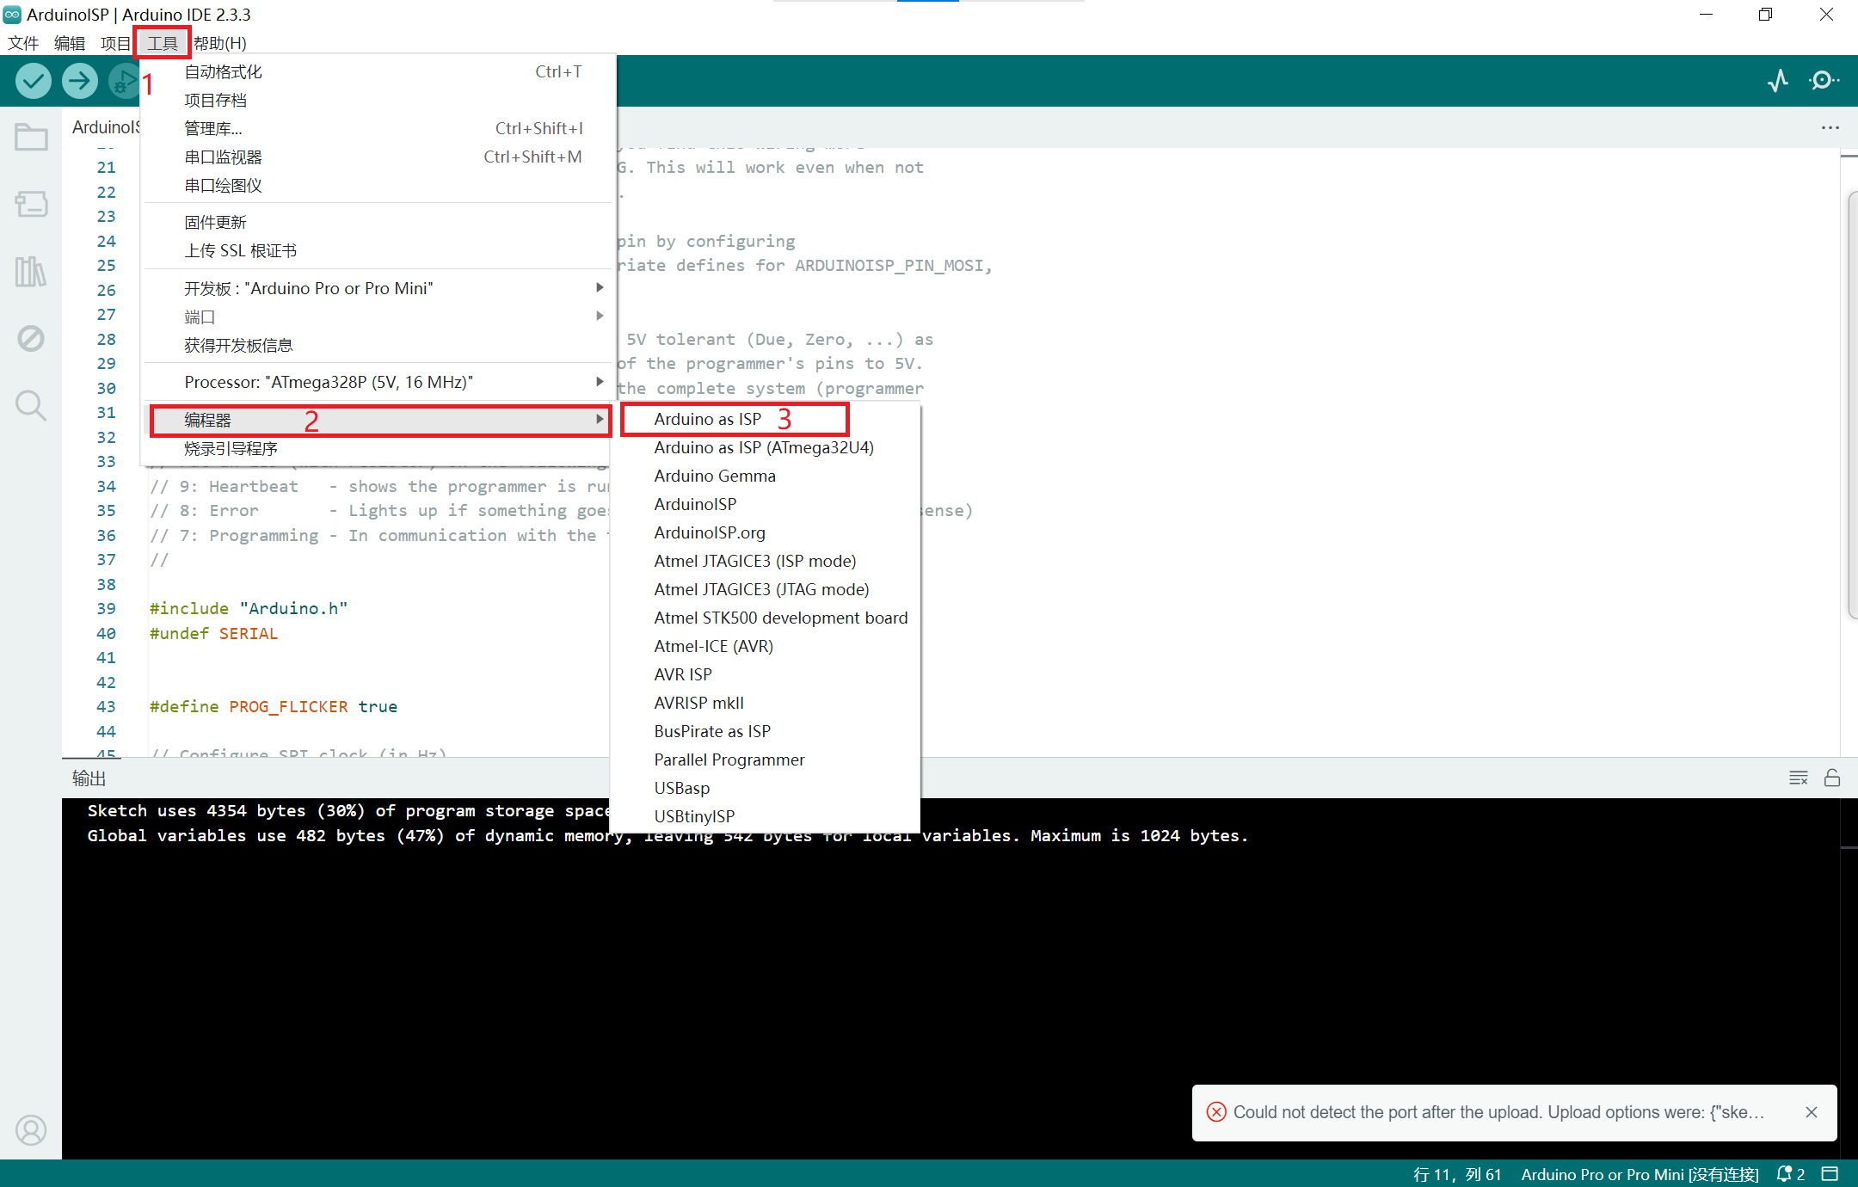Close the upload error notification

point(1812,1112)
